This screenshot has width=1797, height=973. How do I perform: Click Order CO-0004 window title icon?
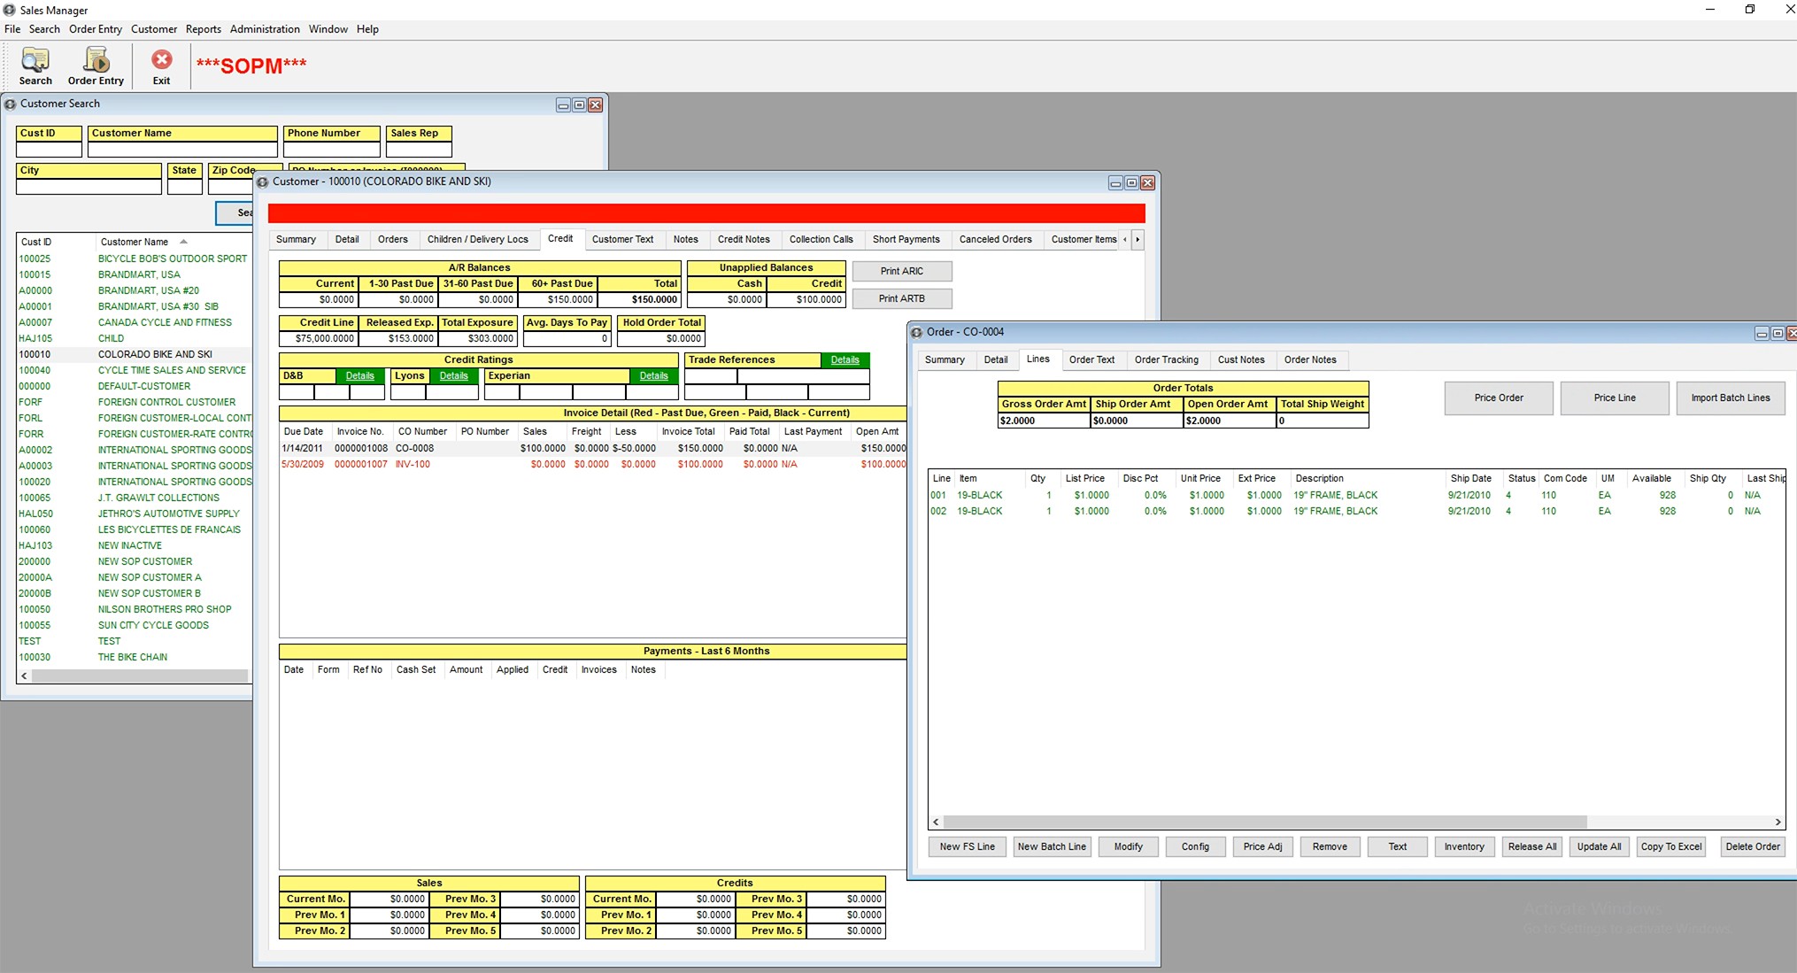(916, 333)
